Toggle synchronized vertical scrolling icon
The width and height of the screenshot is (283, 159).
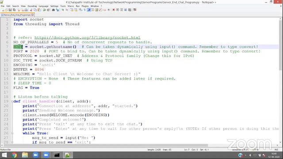point(72,10)
